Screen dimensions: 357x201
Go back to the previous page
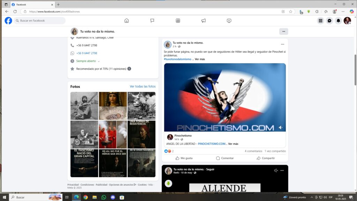7,12
